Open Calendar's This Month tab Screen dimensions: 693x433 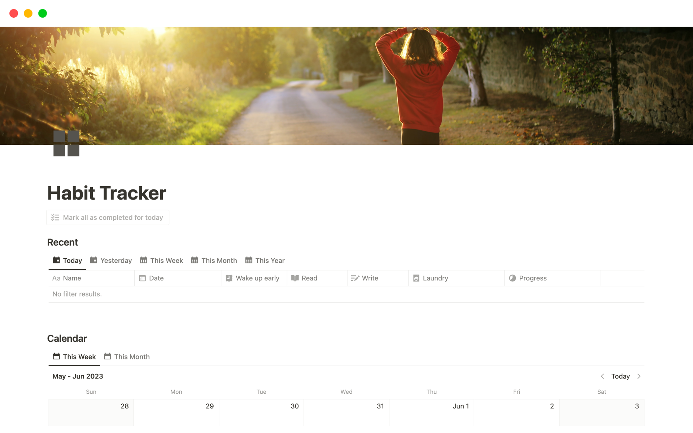pos(127,357)
